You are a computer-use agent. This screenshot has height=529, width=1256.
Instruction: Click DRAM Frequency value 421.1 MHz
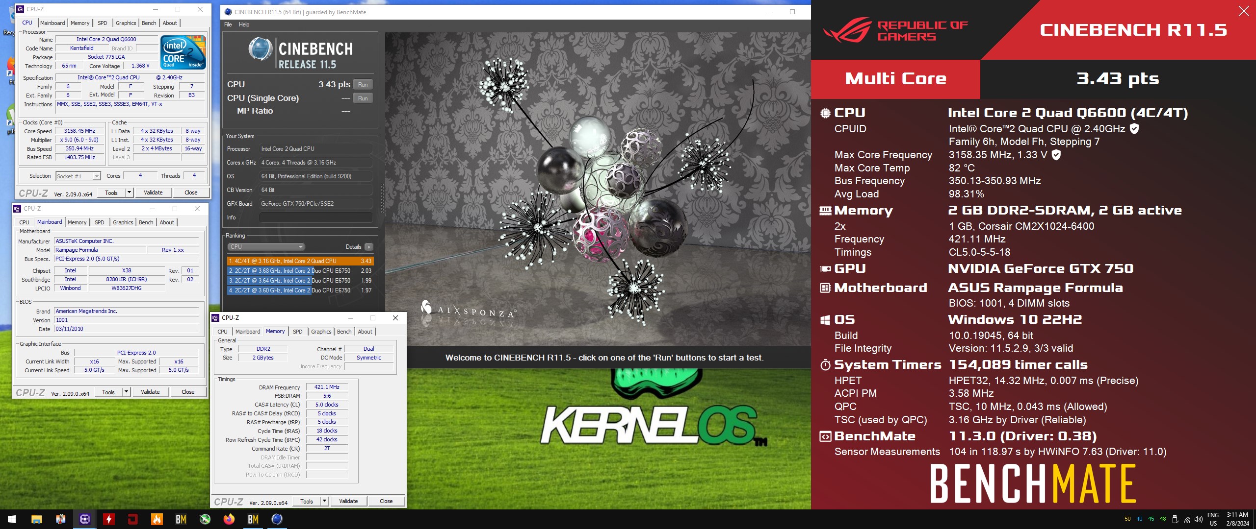(327, 387)
